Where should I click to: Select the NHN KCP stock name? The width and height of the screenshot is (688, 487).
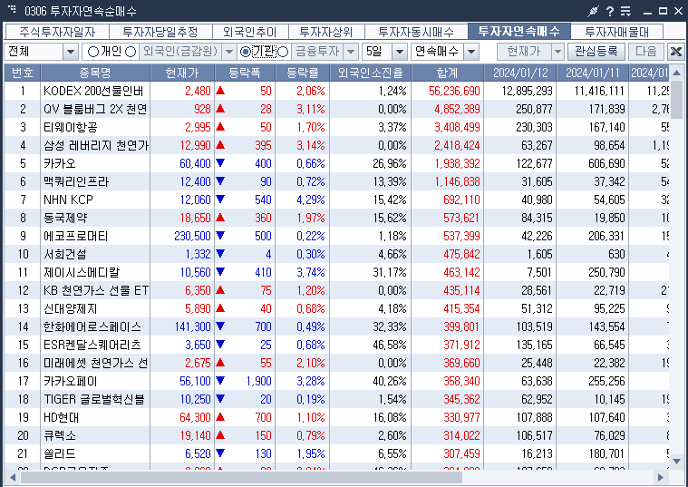pyautogui.click(x=68, y=200)
